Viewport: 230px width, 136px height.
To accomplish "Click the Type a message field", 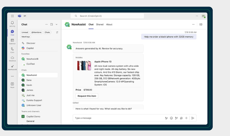I will pos(117,118).
